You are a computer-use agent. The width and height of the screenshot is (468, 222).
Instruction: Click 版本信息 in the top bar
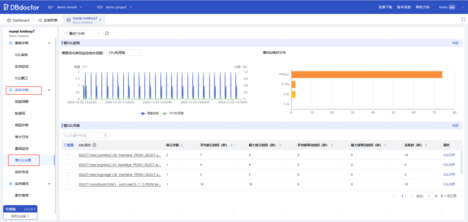(x=404, y=7)
